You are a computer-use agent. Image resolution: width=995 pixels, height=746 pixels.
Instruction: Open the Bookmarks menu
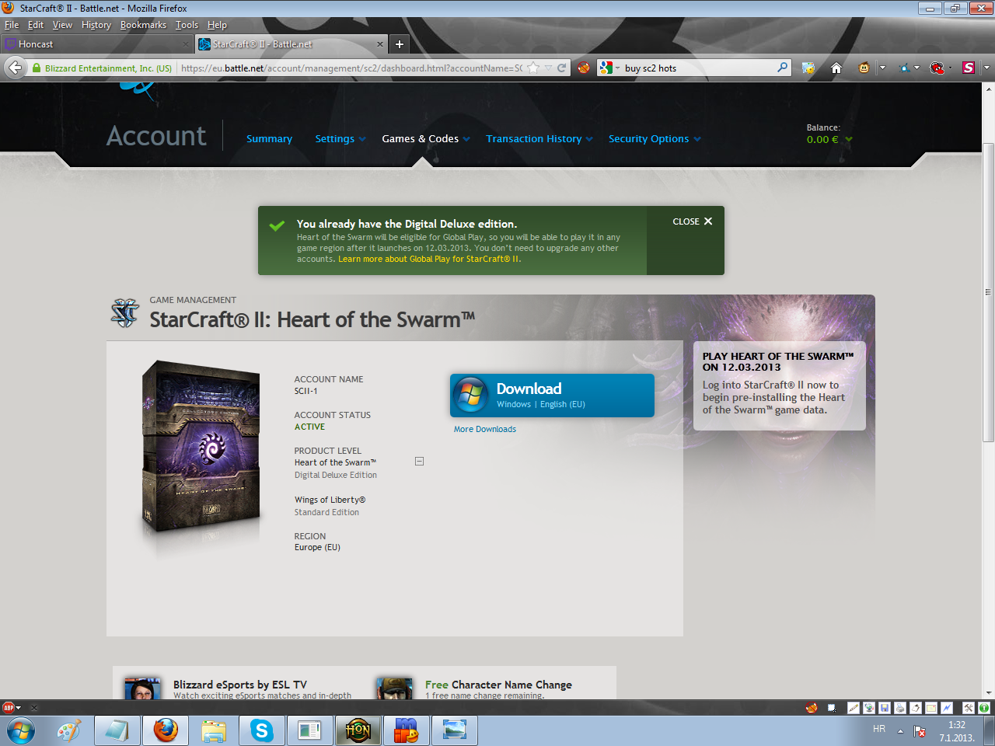[143, 25]
